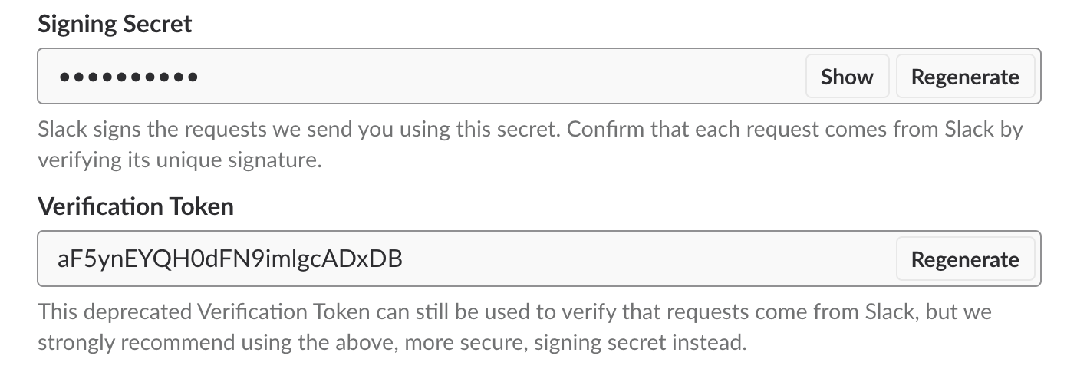Click the token value aF5ynEYQH0dFN9imlgcADxDB
This screenshot has width=1077, height=379.
click(x=230, y=259)
